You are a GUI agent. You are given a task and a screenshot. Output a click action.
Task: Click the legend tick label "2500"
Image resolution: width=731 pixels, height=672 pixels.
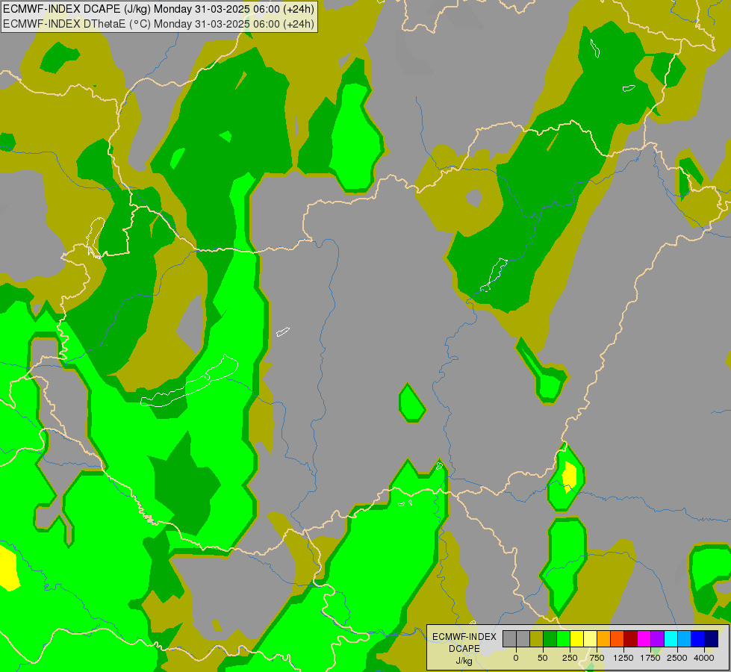[677, 658]
